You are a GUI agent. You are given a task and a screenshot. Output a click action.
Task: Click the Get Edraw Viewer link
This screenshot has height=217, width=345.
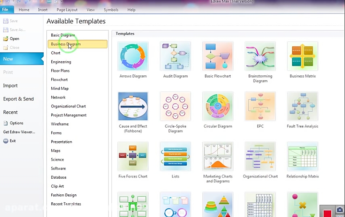pos(19,132)
